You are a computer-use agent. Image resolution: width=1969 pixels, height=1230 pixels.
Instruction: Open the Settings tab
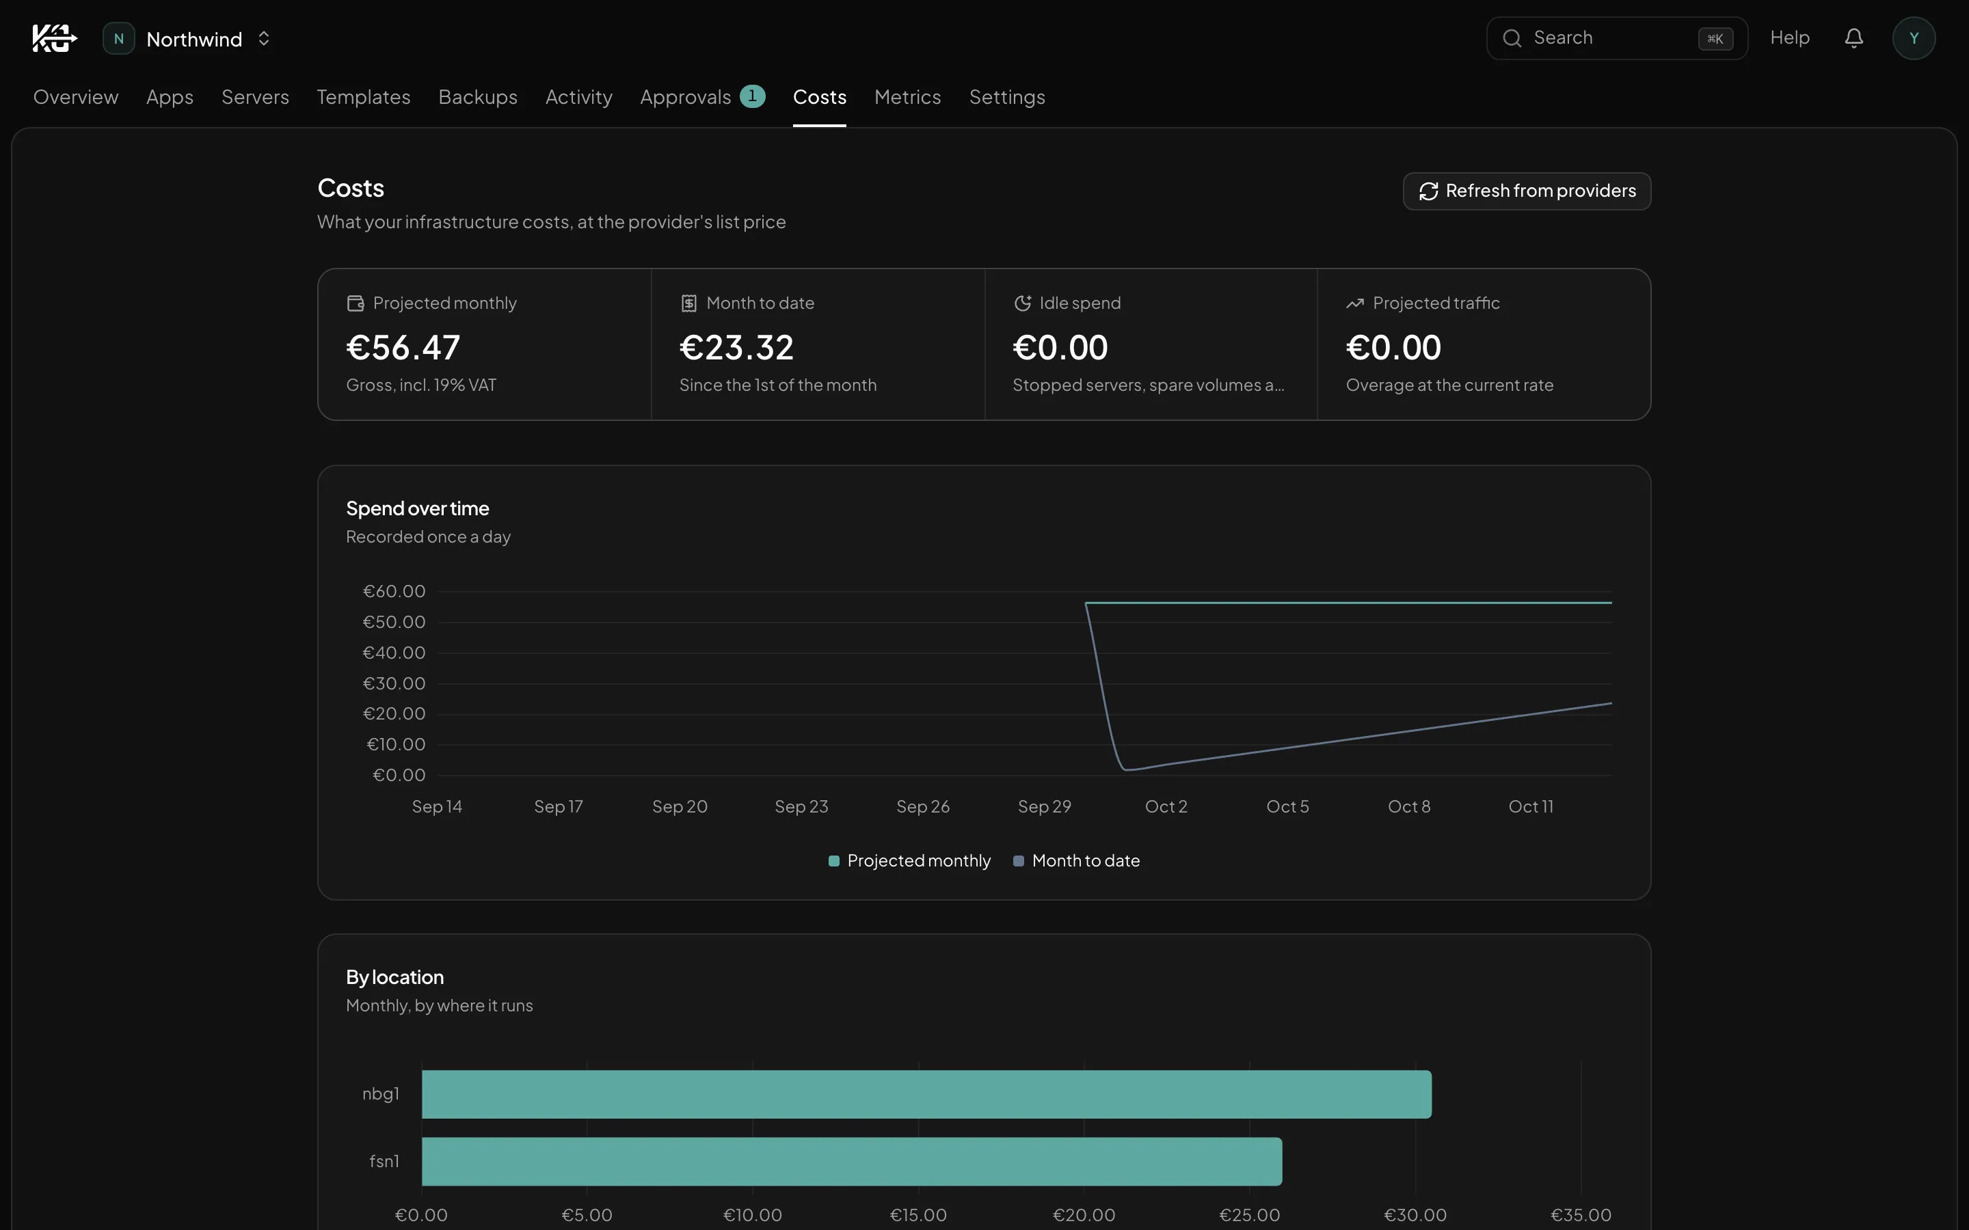[x=1006, y=97]
